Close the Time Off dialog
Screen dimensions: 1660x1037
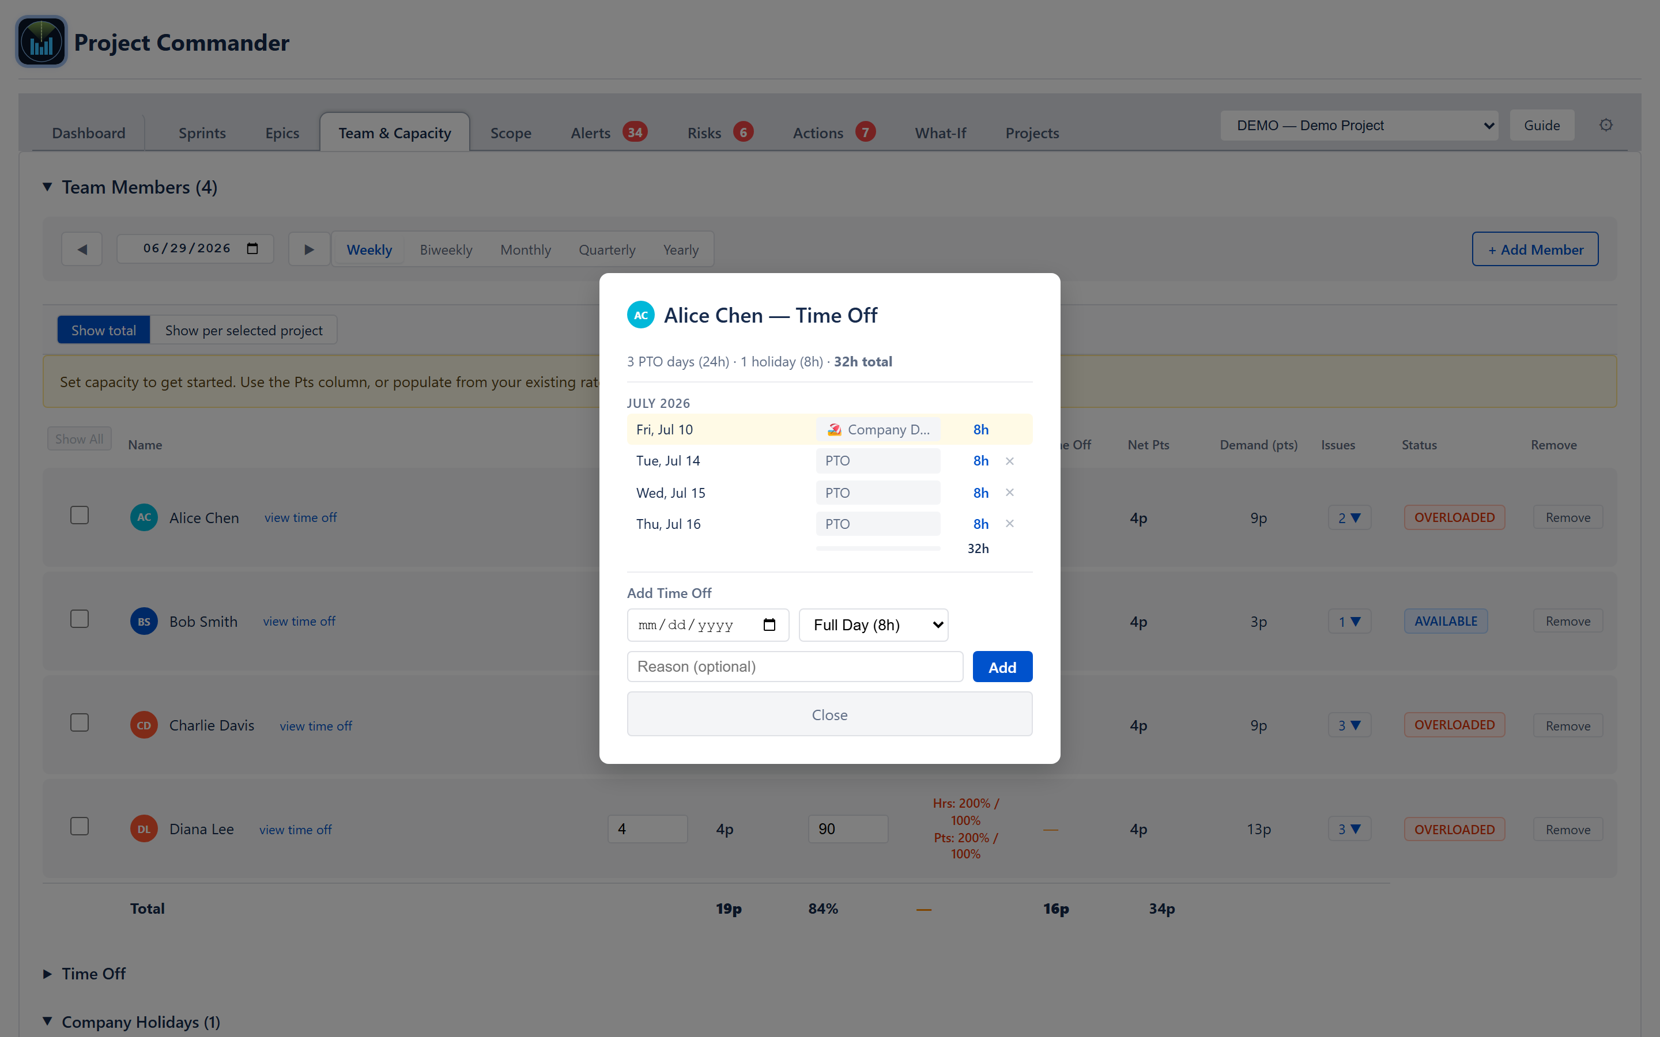point(829,714)
